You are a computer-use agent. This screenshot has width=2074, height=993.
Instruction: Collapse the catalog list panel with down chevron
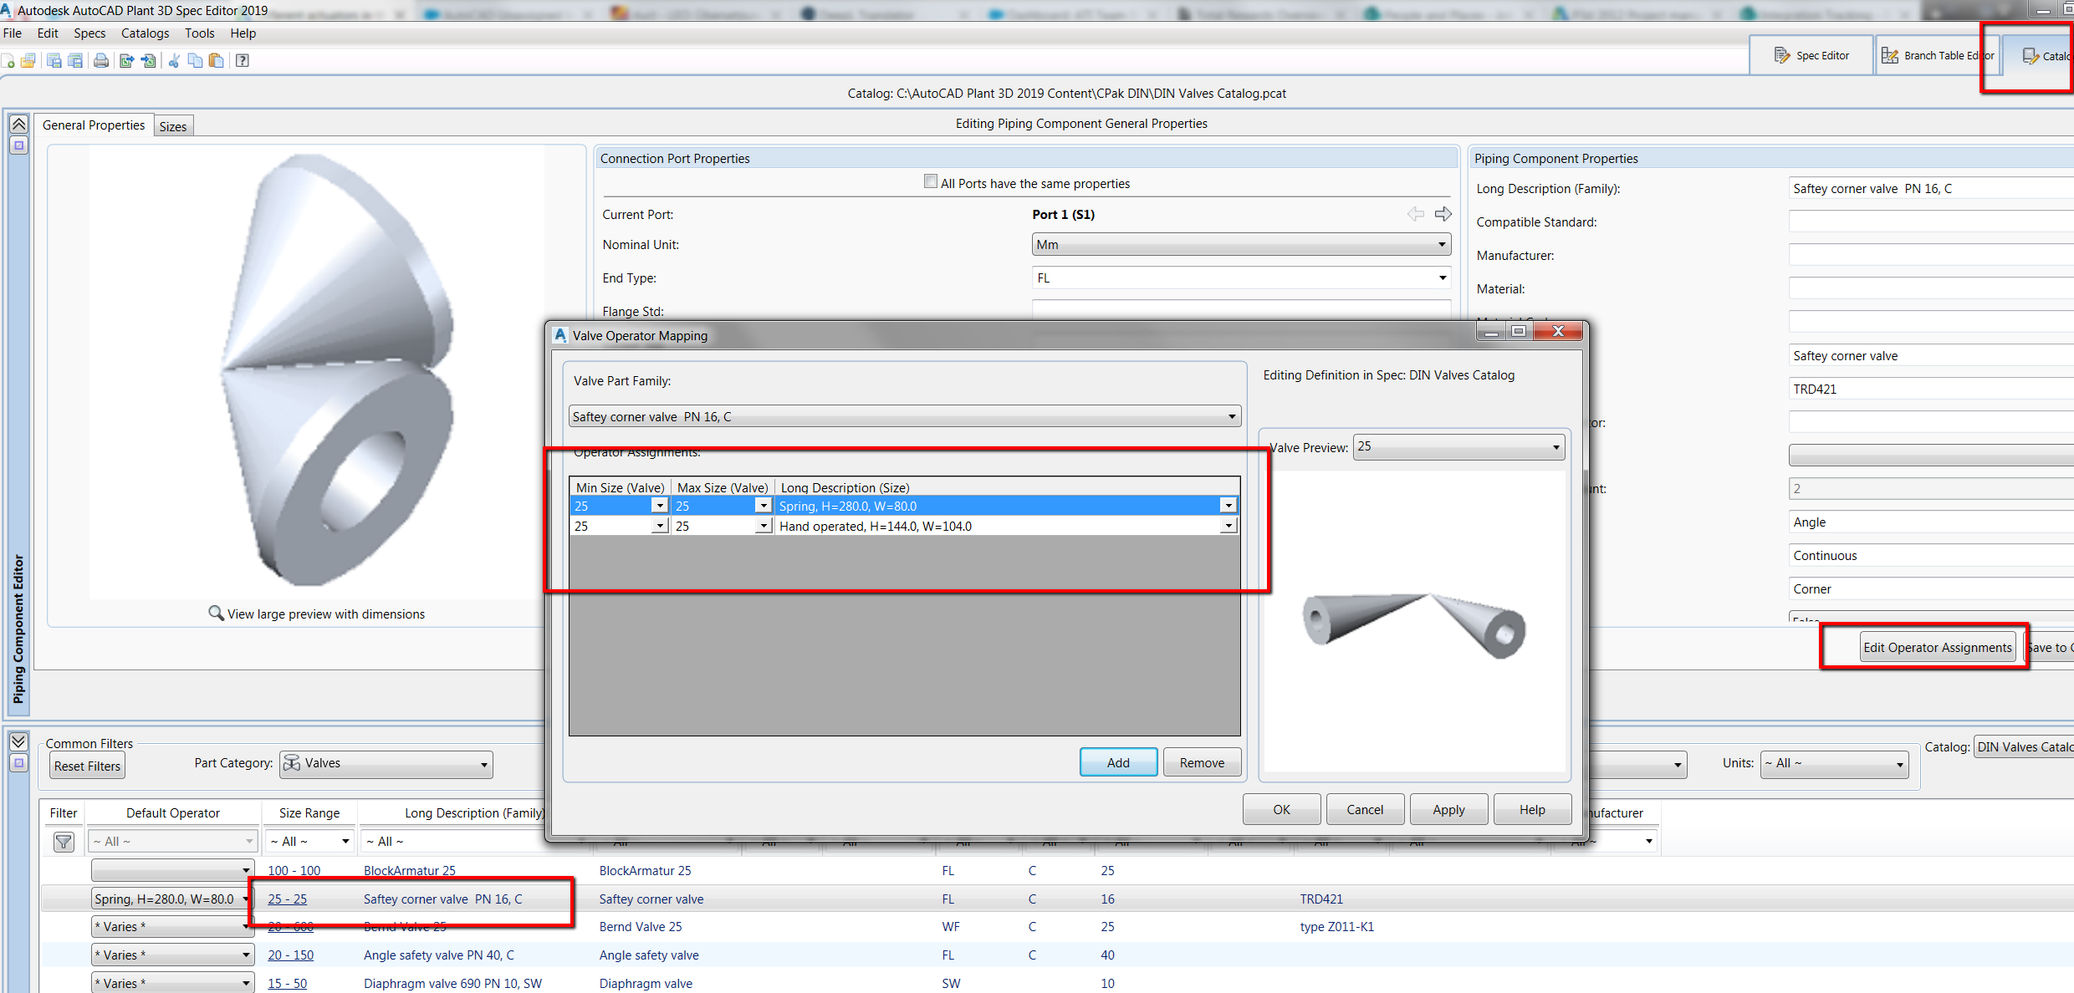coord(18,741)
